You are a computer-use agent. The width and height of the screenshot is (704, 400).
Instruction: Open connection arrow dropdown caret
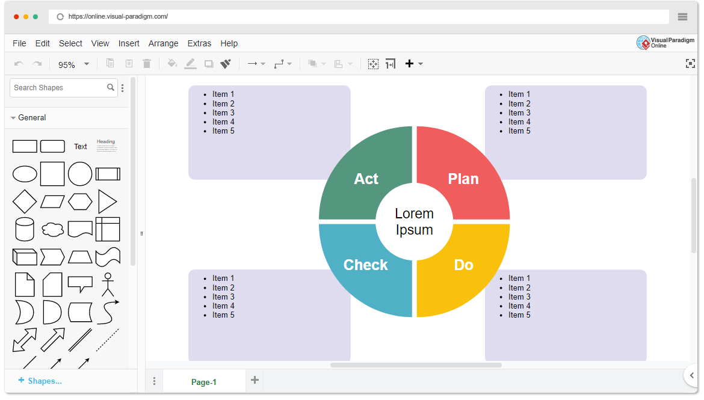(263, 64)
